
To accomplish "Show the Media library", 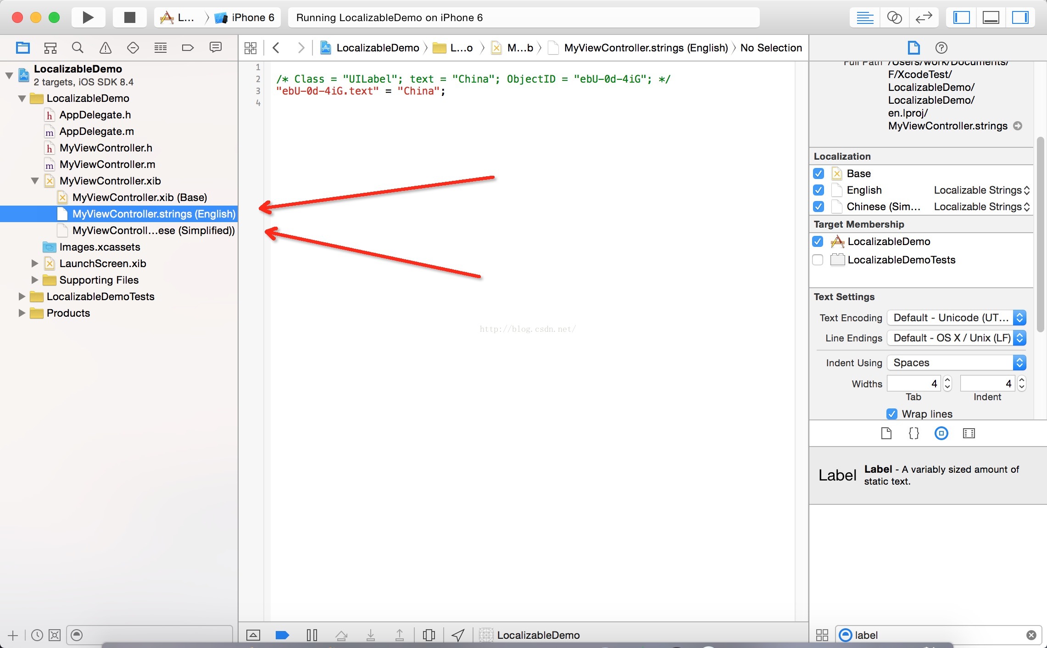I will 969,433.
